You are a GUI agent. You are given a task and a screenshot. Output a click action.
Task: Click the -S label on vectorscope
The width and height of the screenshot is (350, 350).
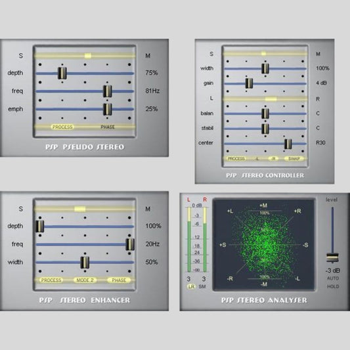[x=305, y=245]
